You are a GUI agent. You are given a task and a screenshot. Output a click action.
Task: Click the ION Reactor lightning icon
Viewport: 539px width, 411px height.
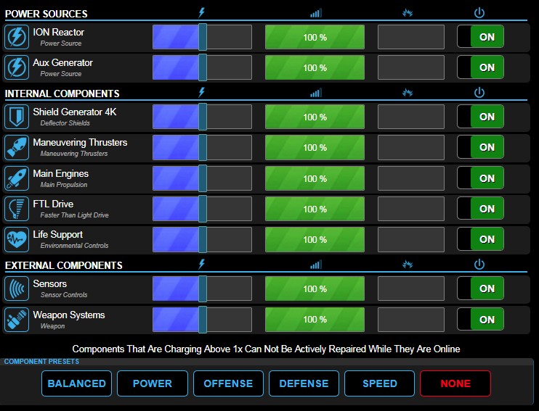16,37
